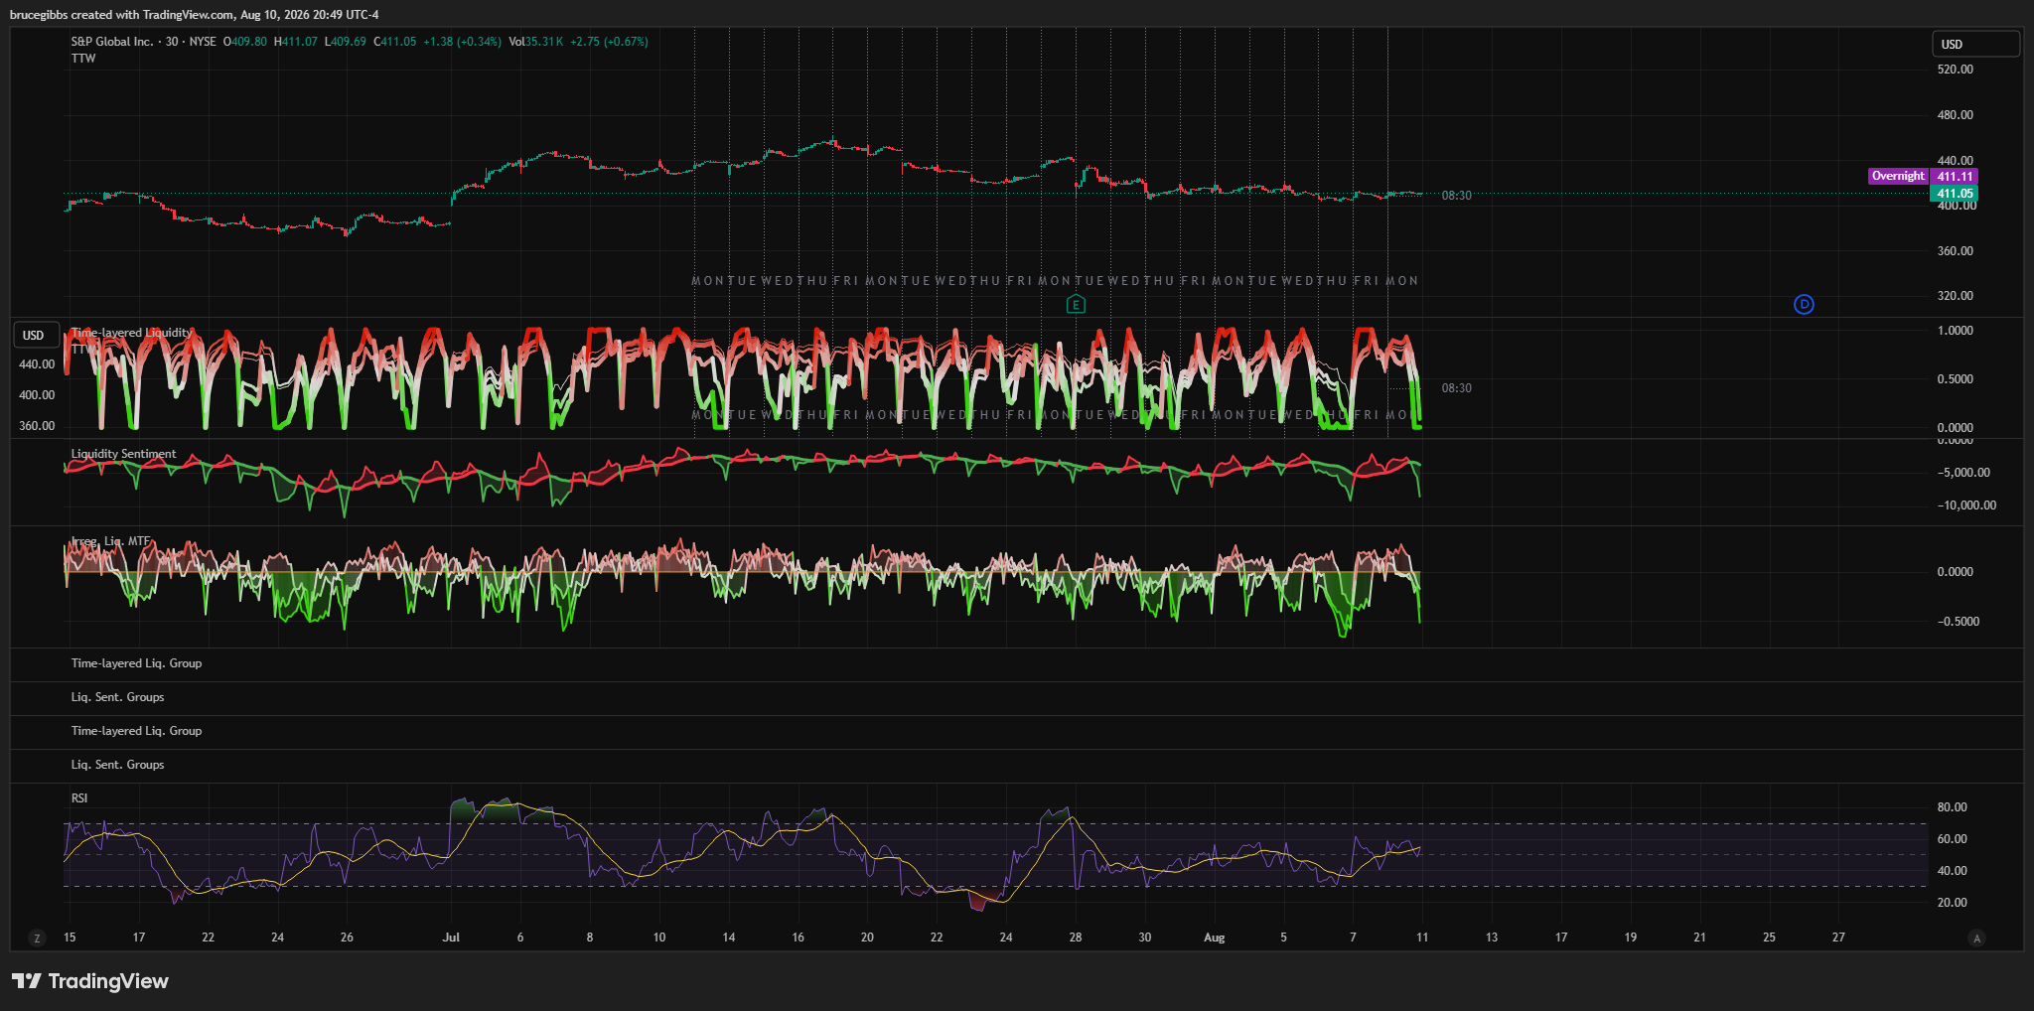Select the S&P Global Inc. symbol title
2034x1011 pixels.
pyautogui.click(x=112, y=42)
